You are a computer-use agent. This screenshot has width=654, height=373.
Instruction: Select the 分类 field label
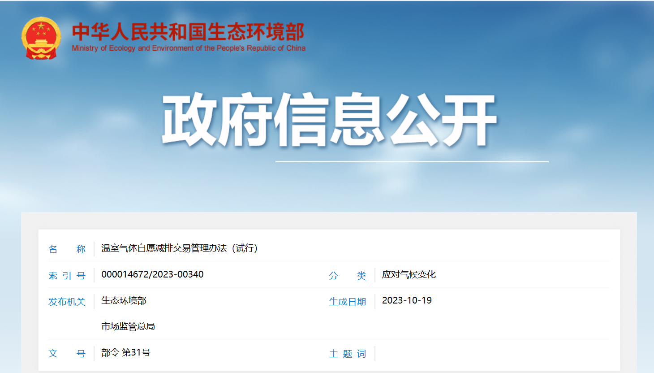[x=347, y=276]
